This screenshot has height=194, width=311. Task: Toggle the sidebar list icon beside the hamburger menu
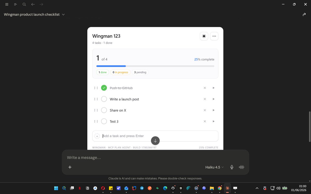15,4
